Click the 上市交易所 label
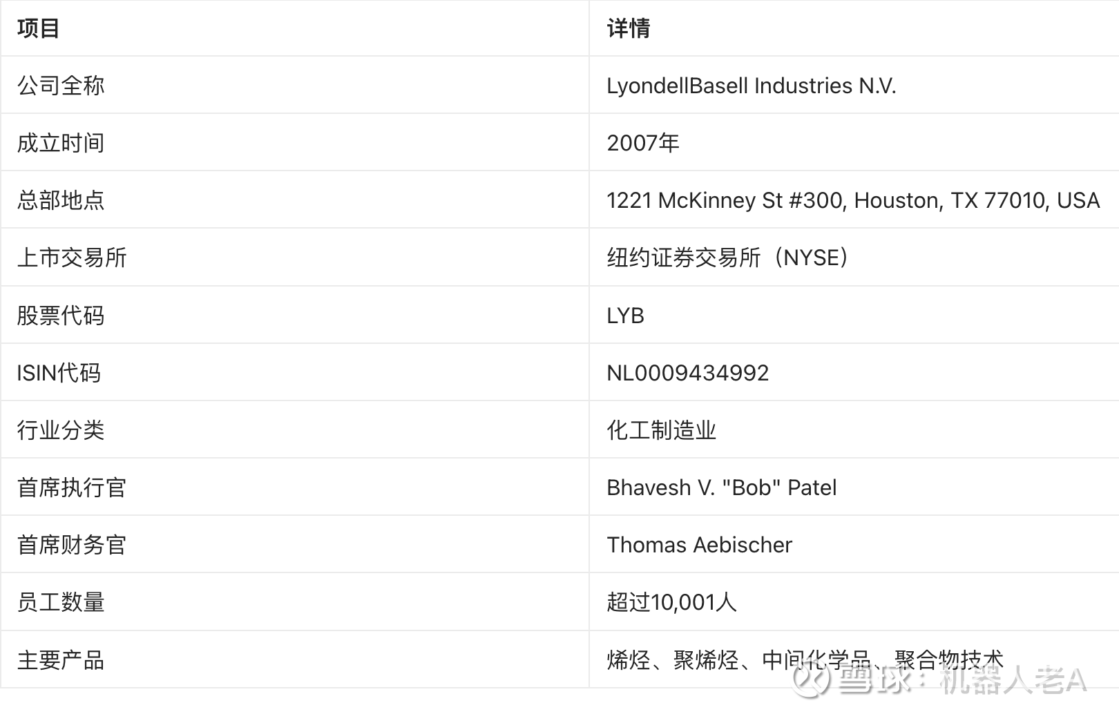 pos(72,258)
